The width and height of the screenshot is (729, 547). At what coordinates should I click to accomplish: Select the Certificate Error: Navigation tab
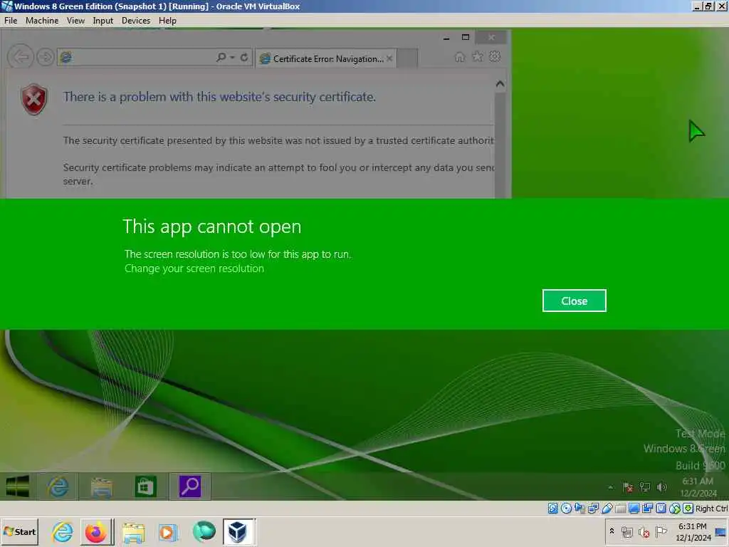click(x=327, y=58)
